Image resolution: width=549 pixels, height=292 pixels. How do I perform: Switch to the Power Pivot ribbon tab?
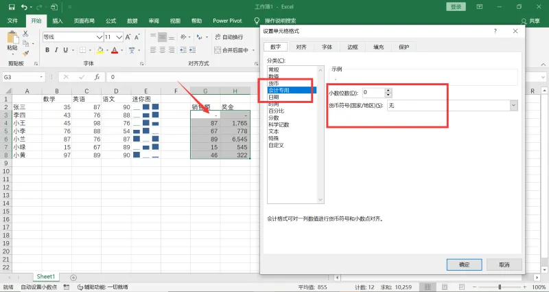227,21
